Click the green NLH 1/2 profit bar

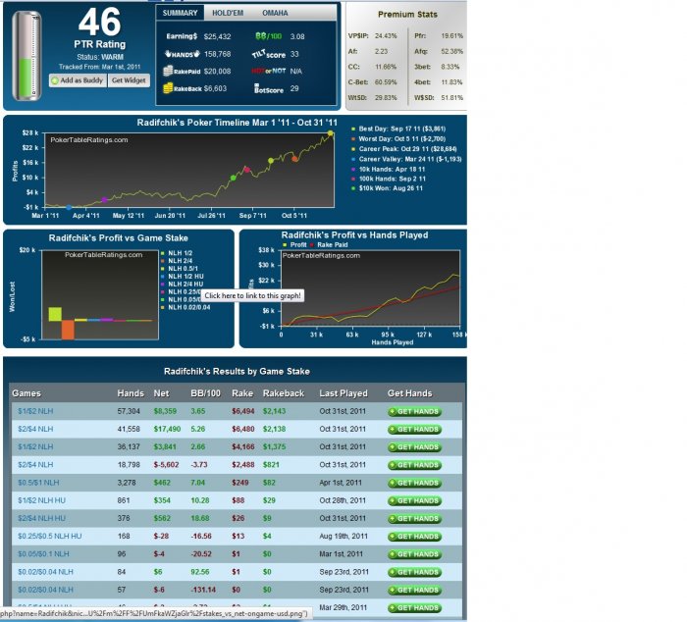(55, 314)
